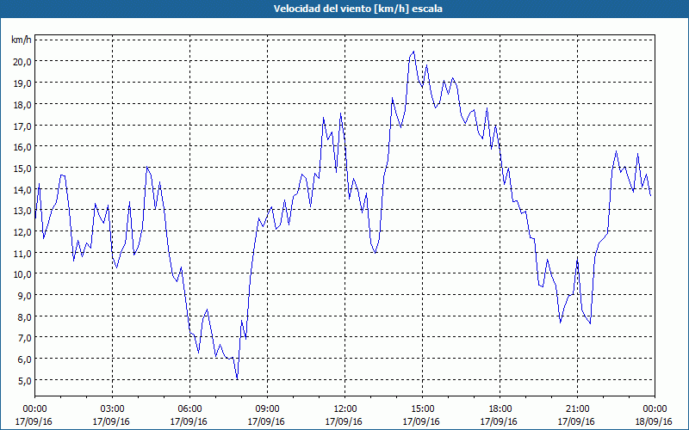Pick the '15,0' y-axis value
Screen dimensions: 689x430
[22, 169]
